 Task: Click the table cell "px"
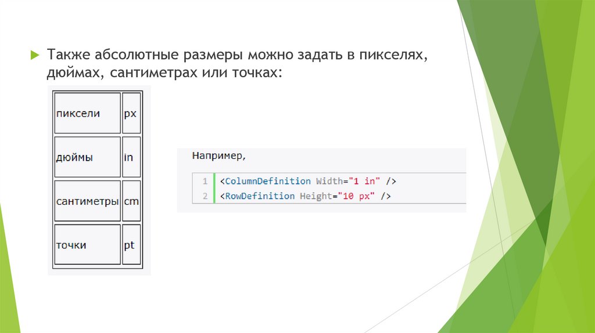131,113
